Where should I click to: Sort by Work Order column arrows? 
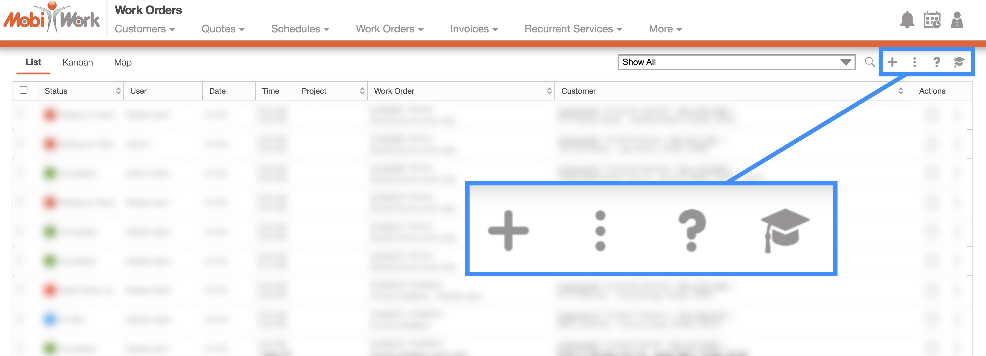point(549,91)
